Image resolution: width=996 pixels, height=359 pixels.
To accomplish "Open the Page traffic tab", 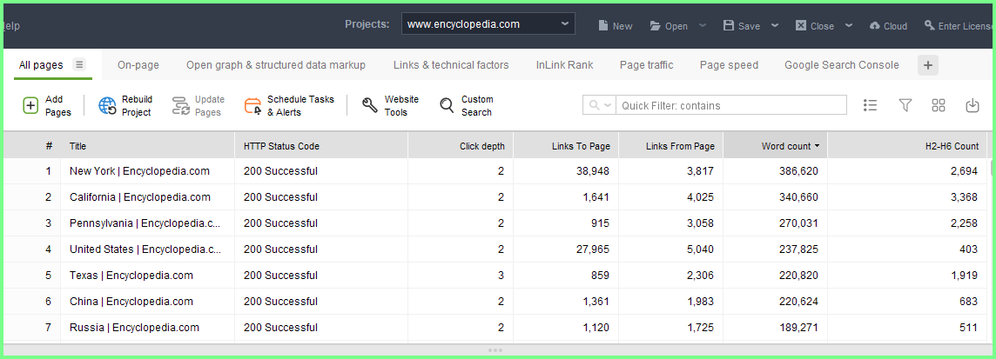I will coord(647,64).
